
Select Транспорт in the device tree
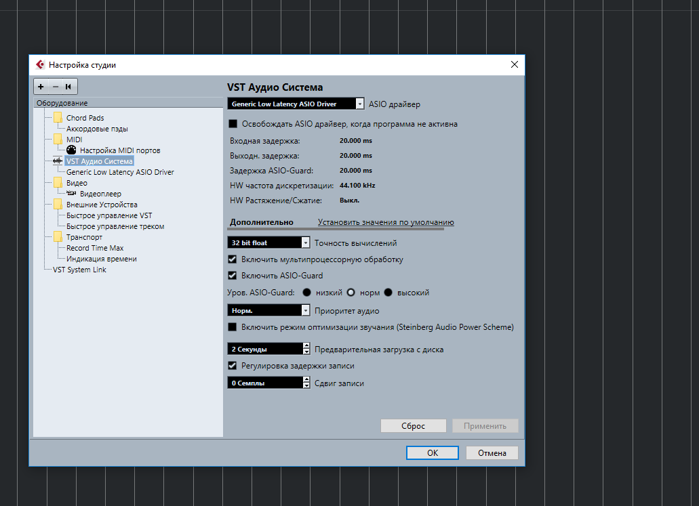click(84, 237)
